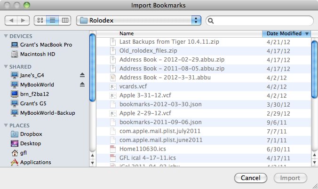Eject MyBookWorld

coord(82,84)
